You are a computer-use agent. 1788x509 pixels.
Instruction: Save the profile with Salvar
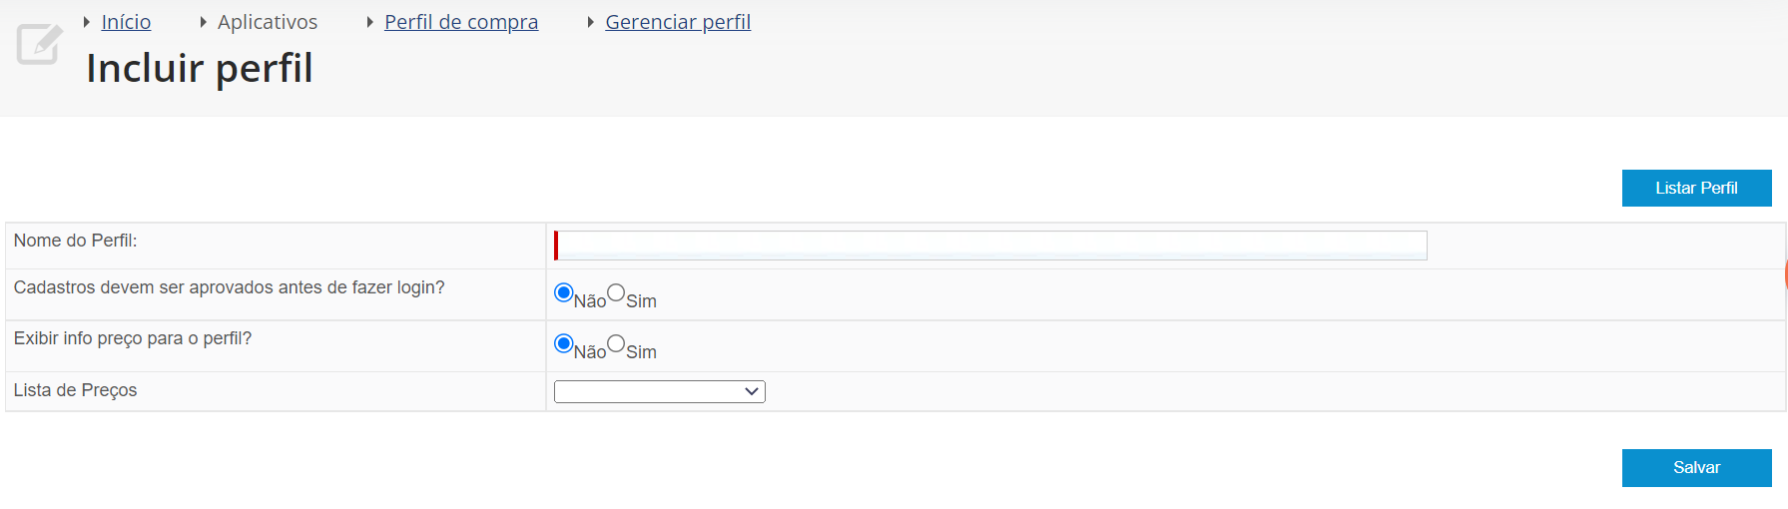[x=1696, y=467]
